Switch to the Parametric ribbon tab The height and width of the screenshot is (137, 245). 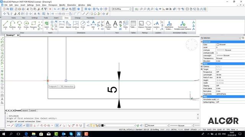click(90, 18)
